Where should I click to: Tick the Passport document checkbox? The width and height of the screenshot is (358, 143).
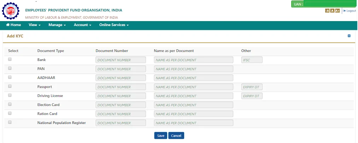click(10, 86)
